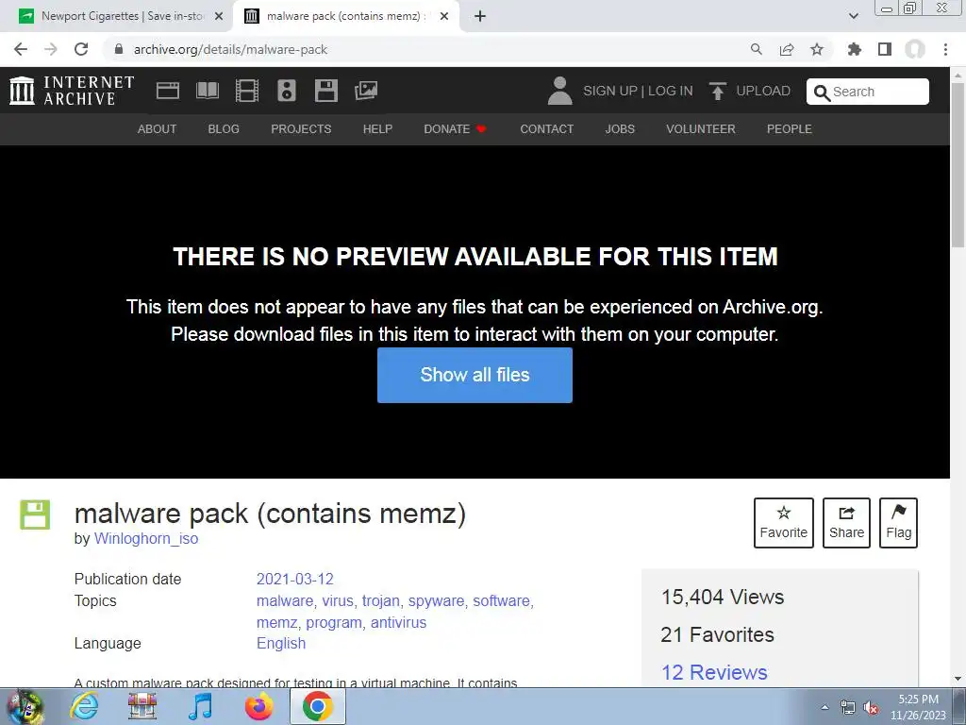Click the page vertical scrollbar thumb

958,163
